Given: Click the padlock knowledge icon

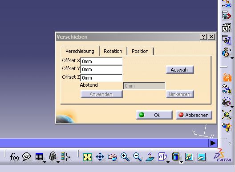Looking at the screenshot, I should click(x=53, y=156).
